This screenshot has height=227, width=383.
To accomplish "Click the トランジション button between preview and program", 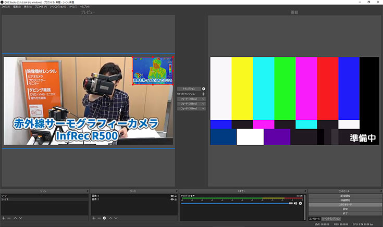I will coord(189,89).
